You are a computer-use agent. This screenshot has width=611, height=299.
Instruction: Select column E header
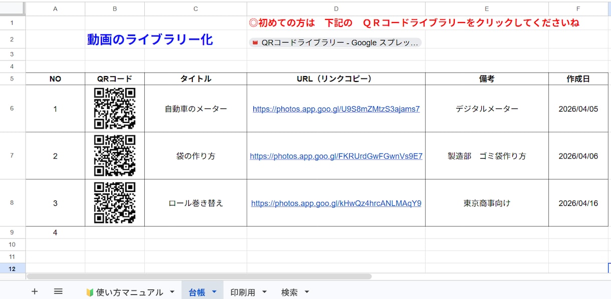[487, 8]
